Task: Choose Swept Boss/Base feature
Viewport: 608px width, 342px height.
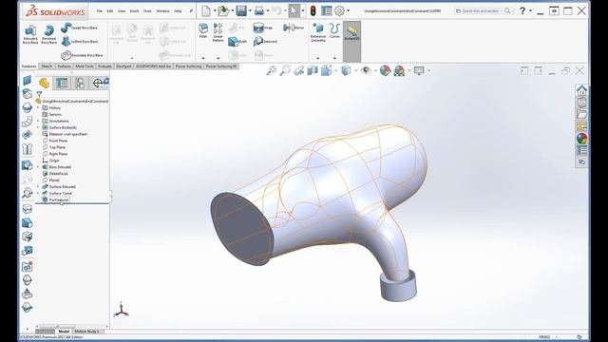Action: [x=80, y=28]
